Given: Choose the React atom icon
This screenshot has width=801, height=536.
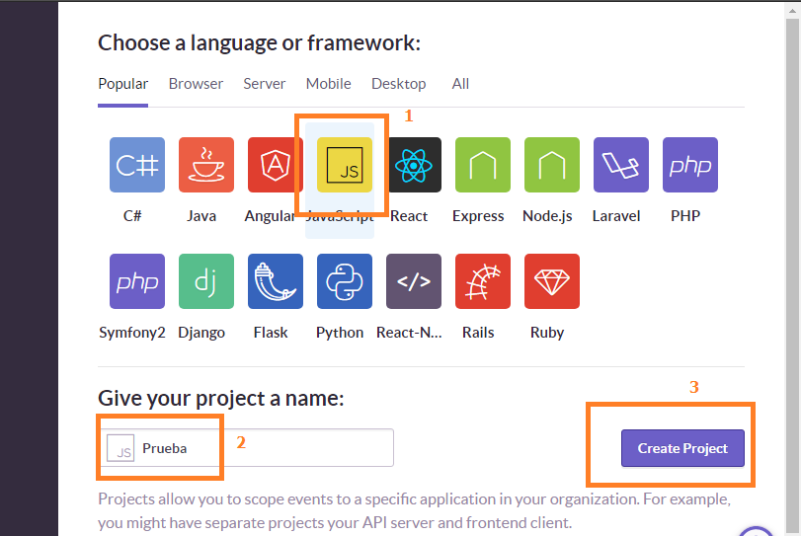Looking at the screenshot, I should point(414,165).
